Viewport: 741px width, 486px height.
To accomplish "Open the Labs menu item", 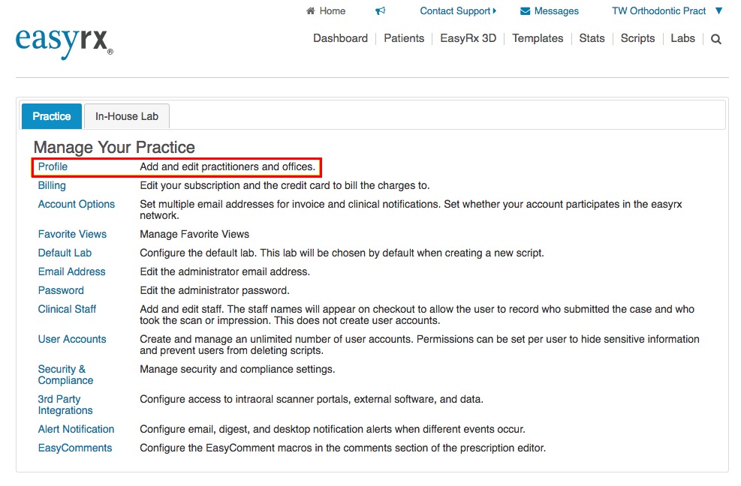I will [x=683, y=38].
